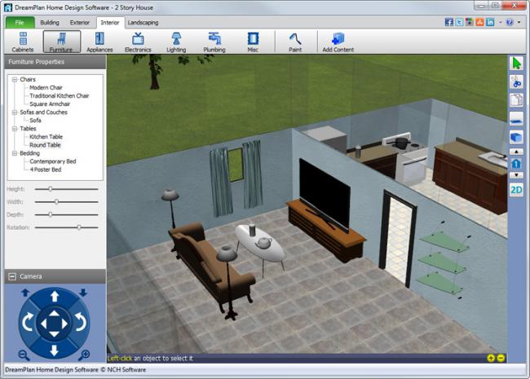Image resolution: width=530 pixels, height=379 pixels.
Task: Switch to 2D view
Action: tap(516, 190)
